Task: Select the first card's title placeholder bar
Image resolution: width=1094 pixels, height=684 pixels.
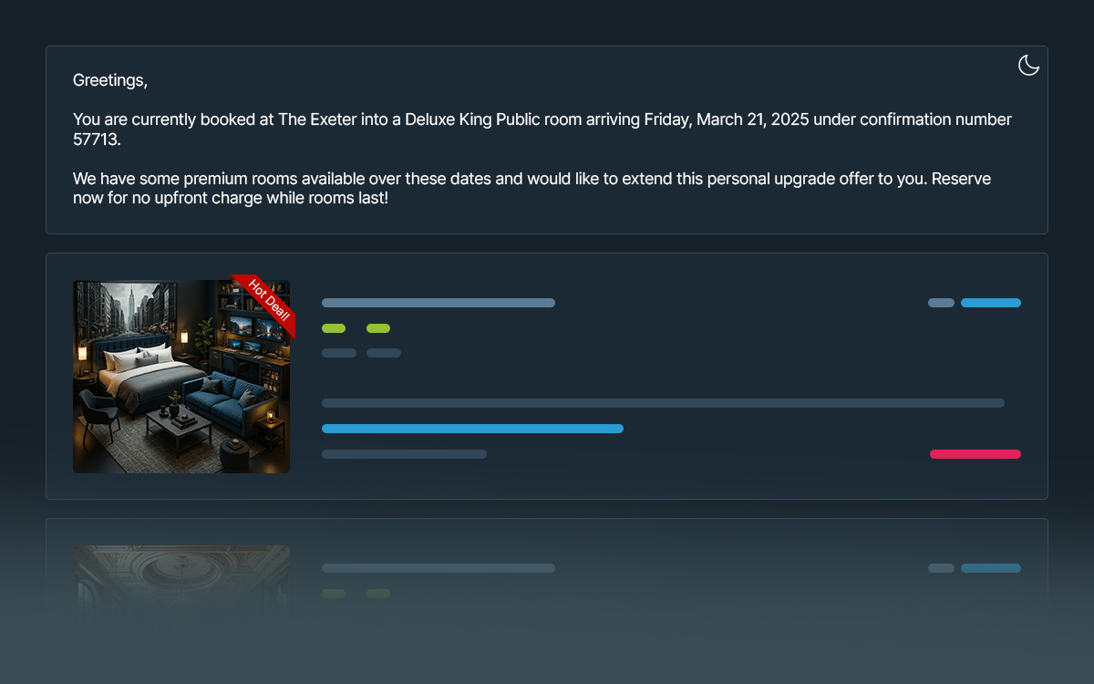Action: pos(439,303)
